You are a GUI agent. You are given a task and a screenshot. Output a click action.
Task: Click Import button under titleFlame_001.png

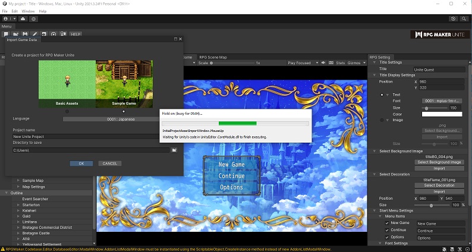tap(439, 192)
